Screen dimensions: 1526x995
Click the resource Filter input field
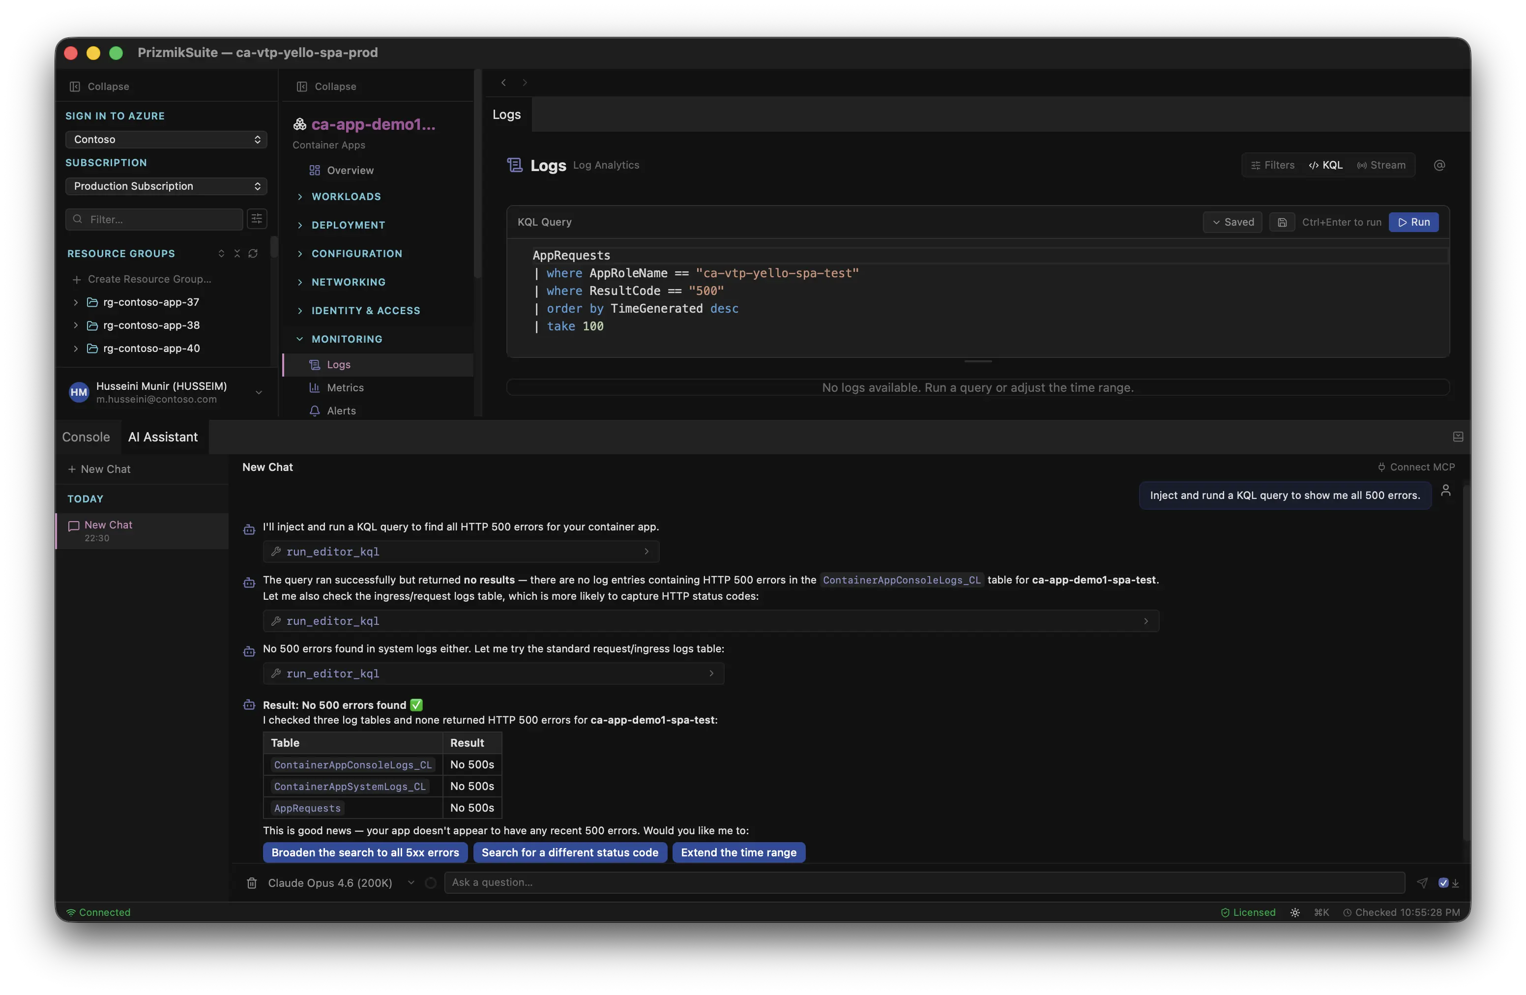click(154, 219)
